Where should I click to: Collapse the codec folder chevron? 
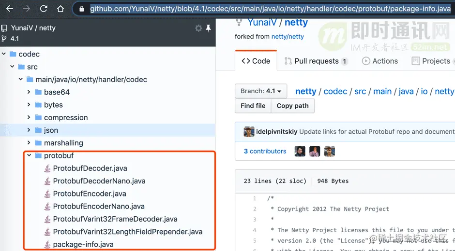tap(4, 54)
